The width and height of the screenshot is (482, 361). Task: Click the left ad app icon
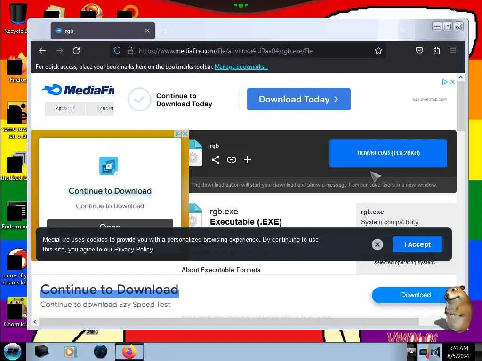[x=109, y=166]
